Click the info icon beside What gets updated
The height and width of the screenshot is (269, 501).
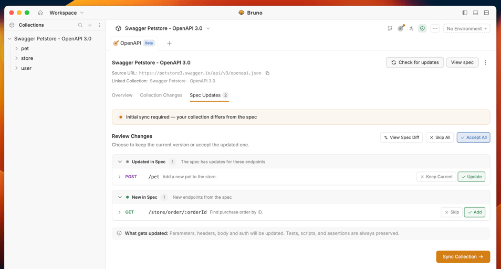click(x=119, y=233)
